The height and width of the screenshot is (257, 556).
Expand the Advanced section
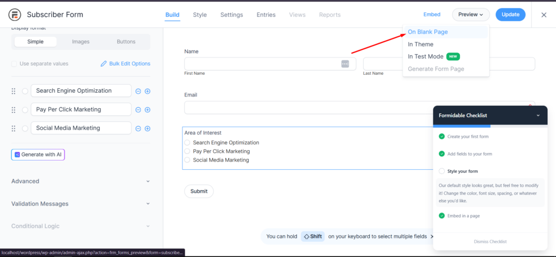[80, 181]
